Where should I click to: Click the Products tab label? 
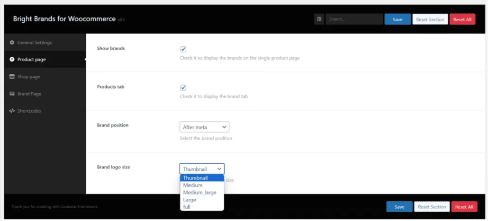[110, 87]
